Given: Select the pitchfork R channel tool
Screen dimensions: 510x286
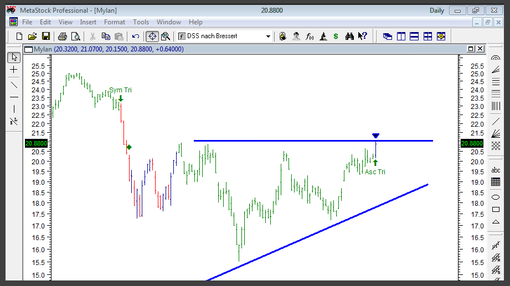Looking at the screenshot, I should click(496, 258).
